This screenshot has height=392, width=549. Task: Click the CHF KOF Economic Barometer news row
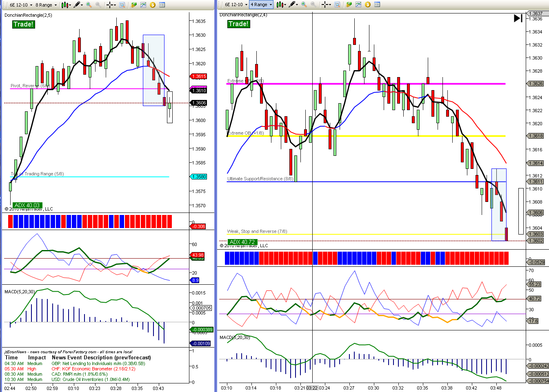click(70, 369)
